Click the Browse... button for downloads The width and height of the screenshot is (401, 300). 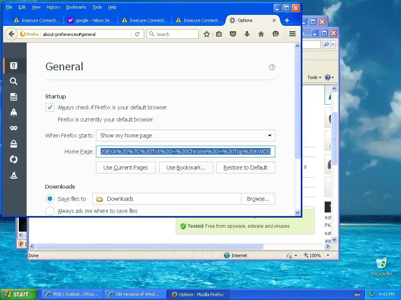[x=258, y=199]
